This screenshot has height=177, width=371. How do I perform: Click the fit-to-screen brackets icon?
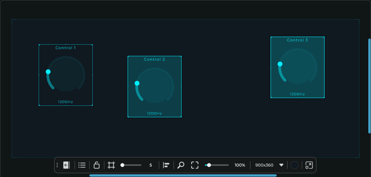pyautogui.click(x=195, y=165)
